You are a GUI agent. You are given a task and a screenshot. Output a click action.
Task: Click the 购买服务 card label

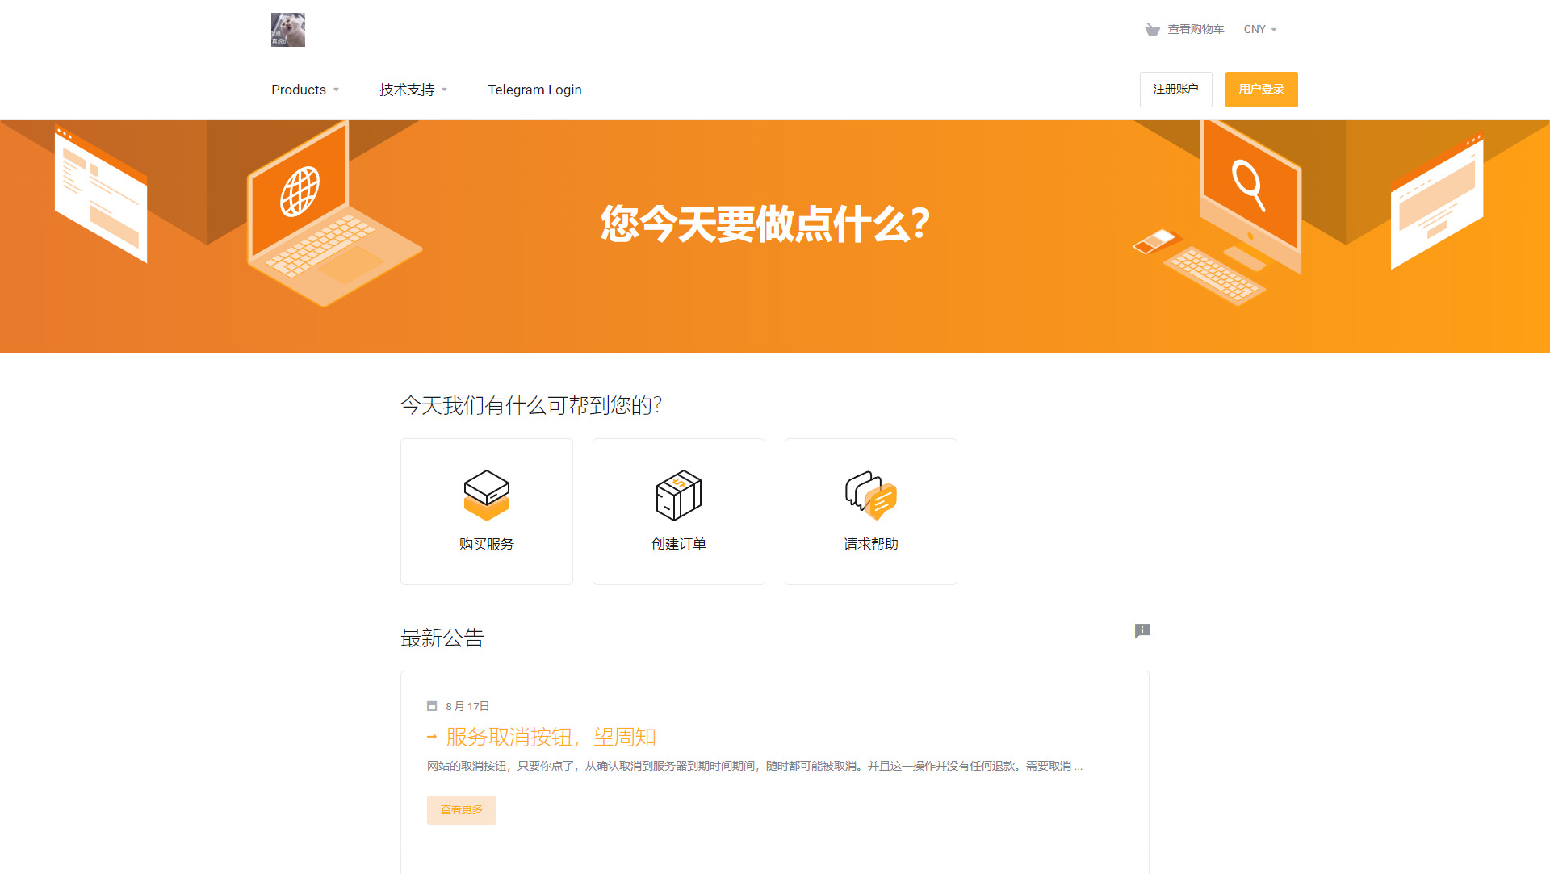pos(486,544)
